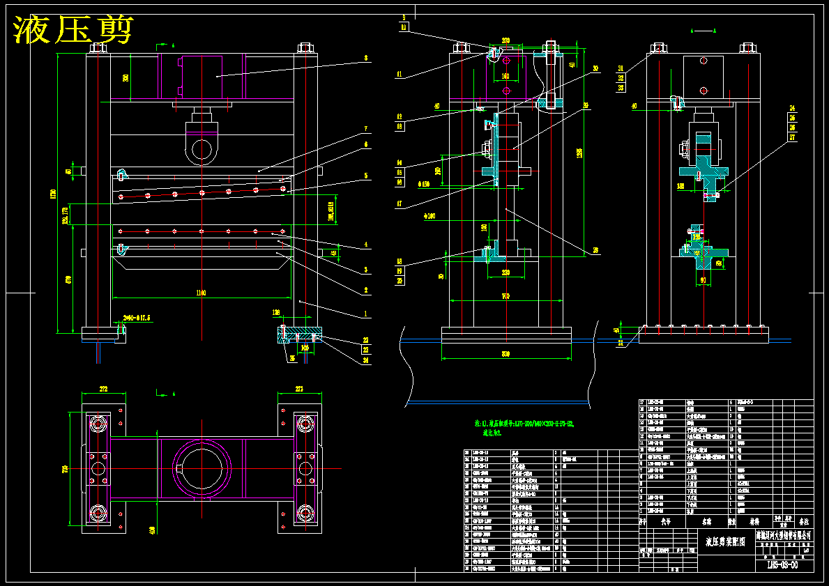Click part balloon number 1
Viewport: 829px width, 586px height.
366,314
